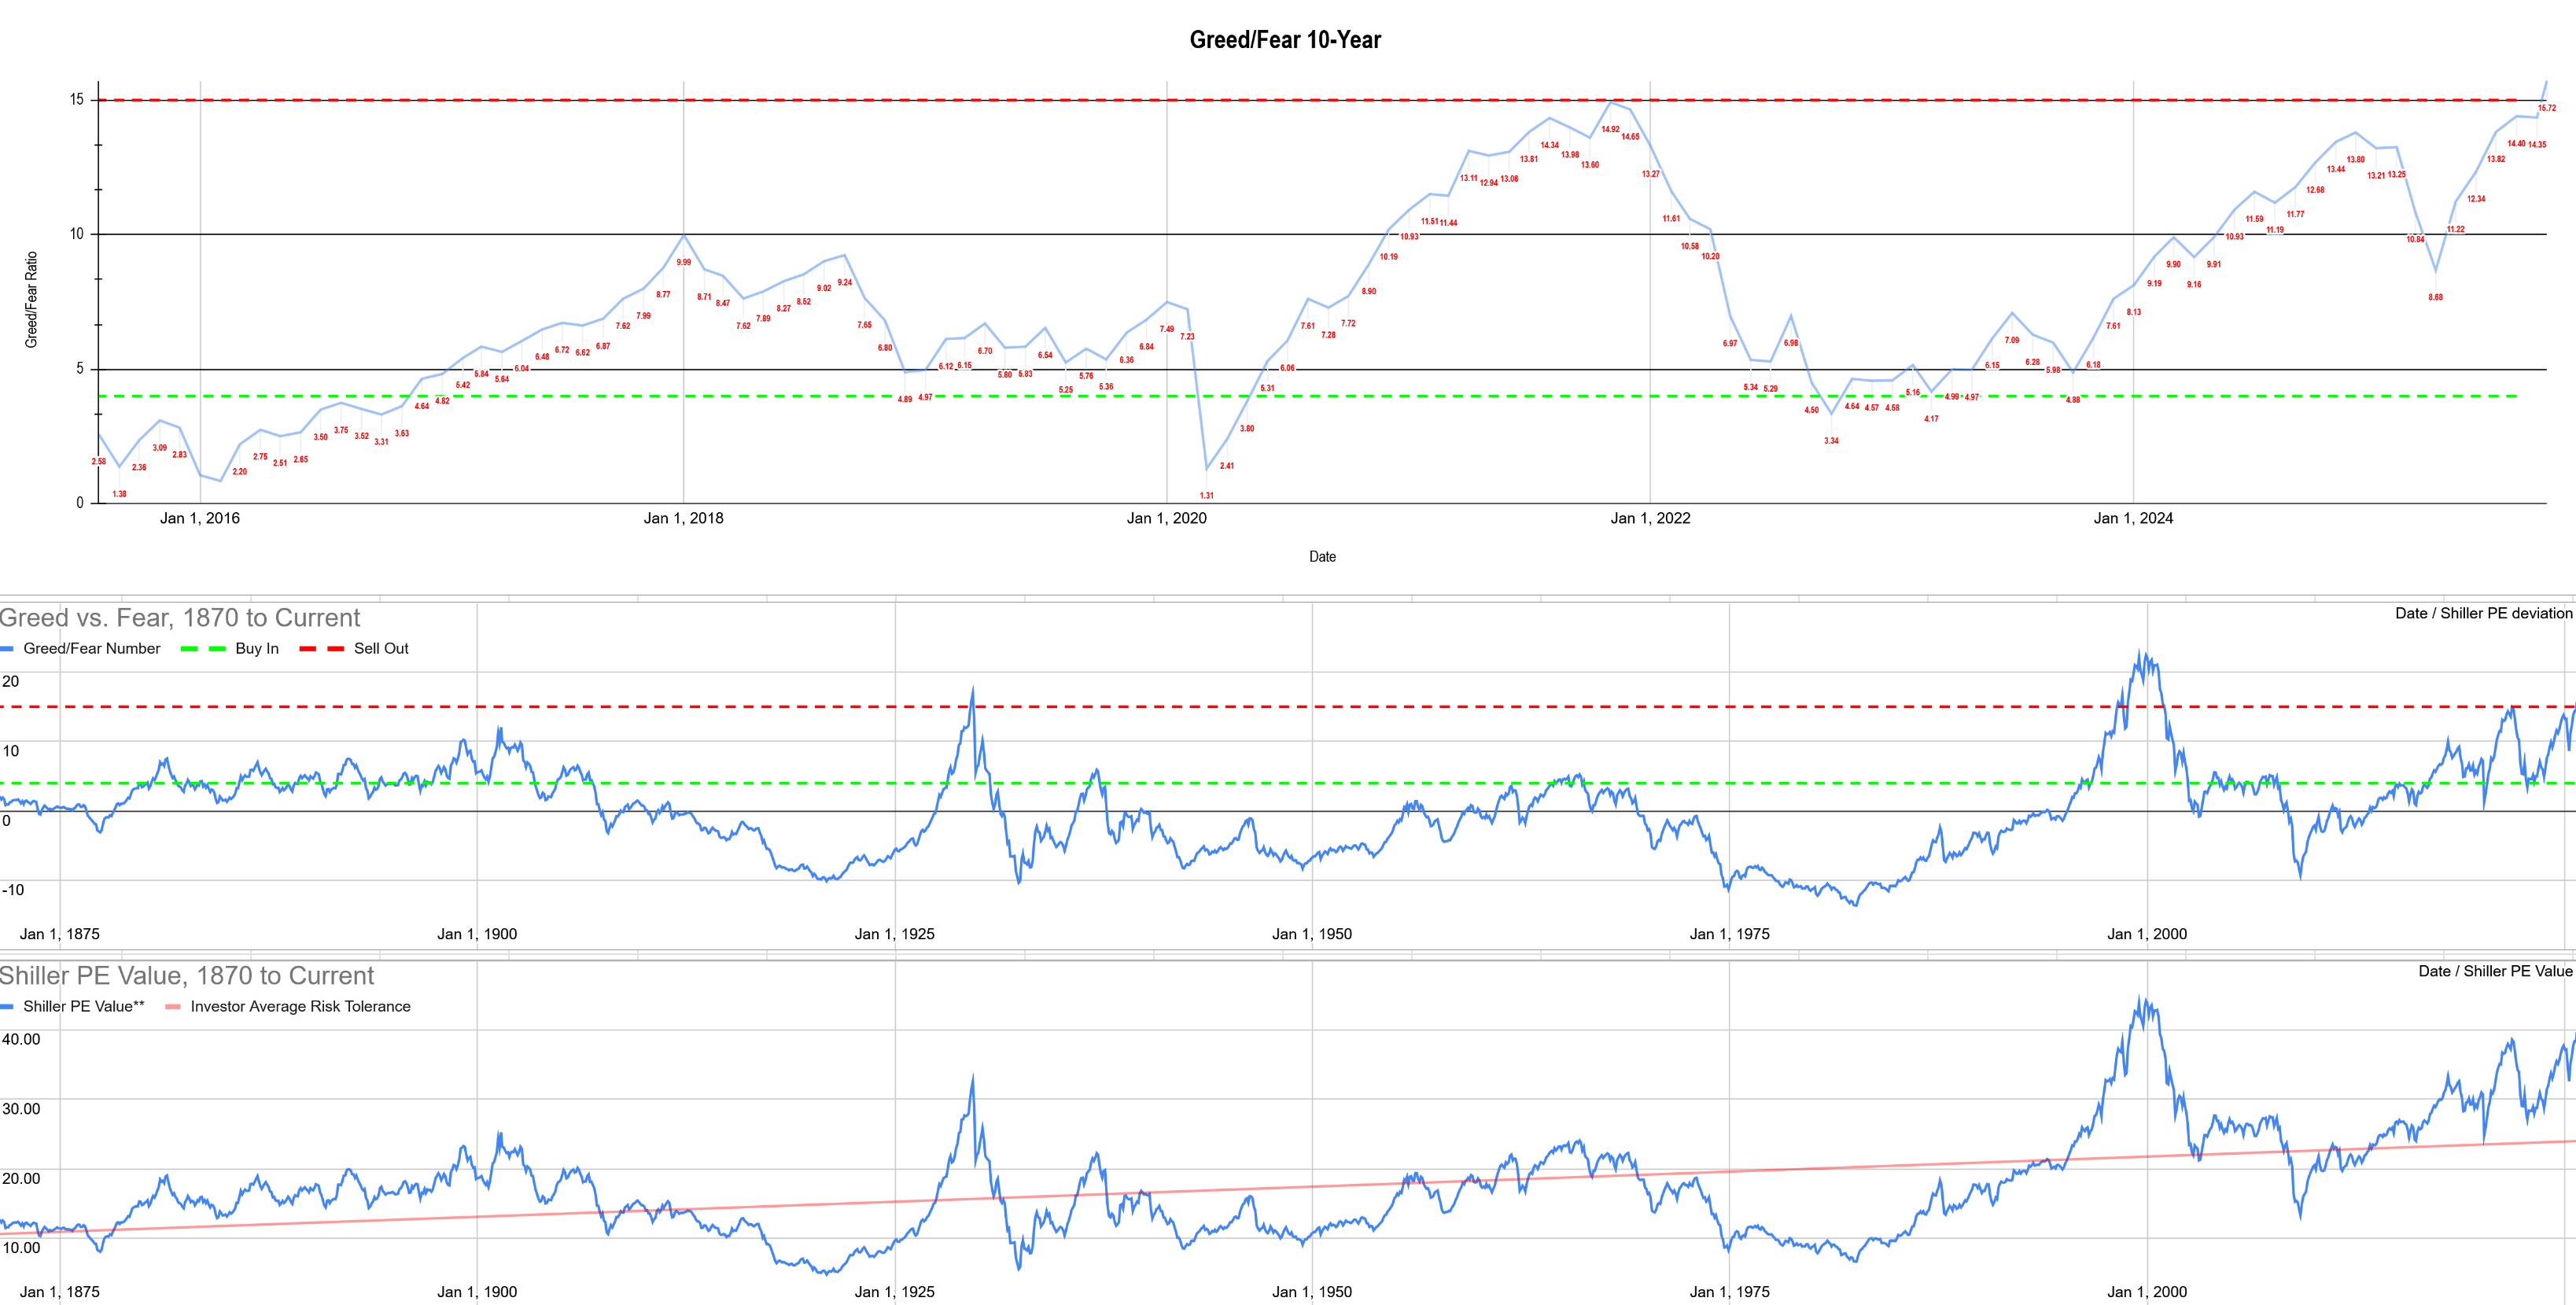
Task: Click the 'Greed vs. Fear, 1870 to Current' title
Action: point(179,617)
